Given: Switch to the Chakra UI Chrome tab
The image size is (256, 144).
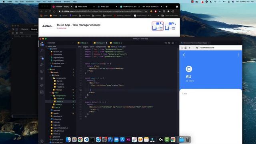Looking at the screenshot, I should point(130,7).
